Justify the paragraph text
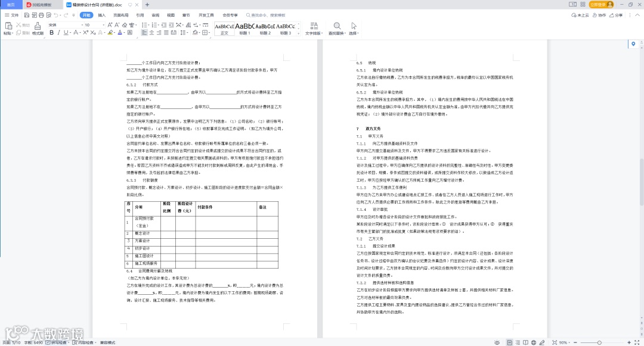 click(x=166, y=33)
